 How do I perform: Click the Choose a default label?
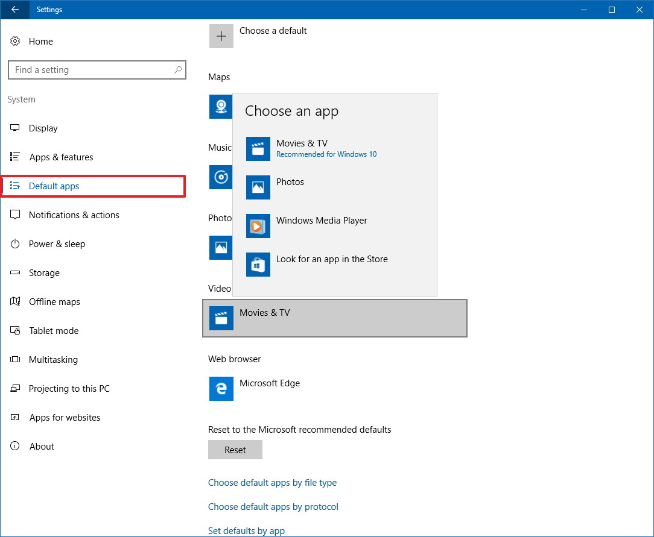(273, 30)
